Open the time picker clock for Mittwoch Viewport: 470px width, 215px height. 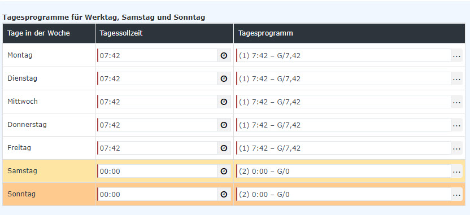[224, 102]
